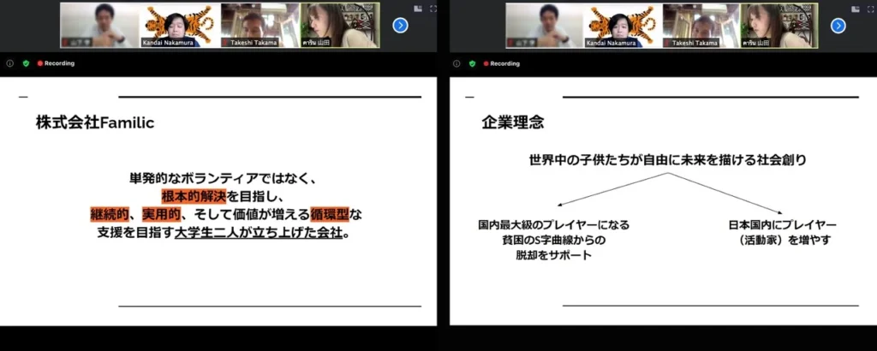Image resolution: width=877 pixels, height=351 pixels.
Task: Click green encryption shield in 企業理念 slide window
Action: pyautogui.click(x=472, y=63)
